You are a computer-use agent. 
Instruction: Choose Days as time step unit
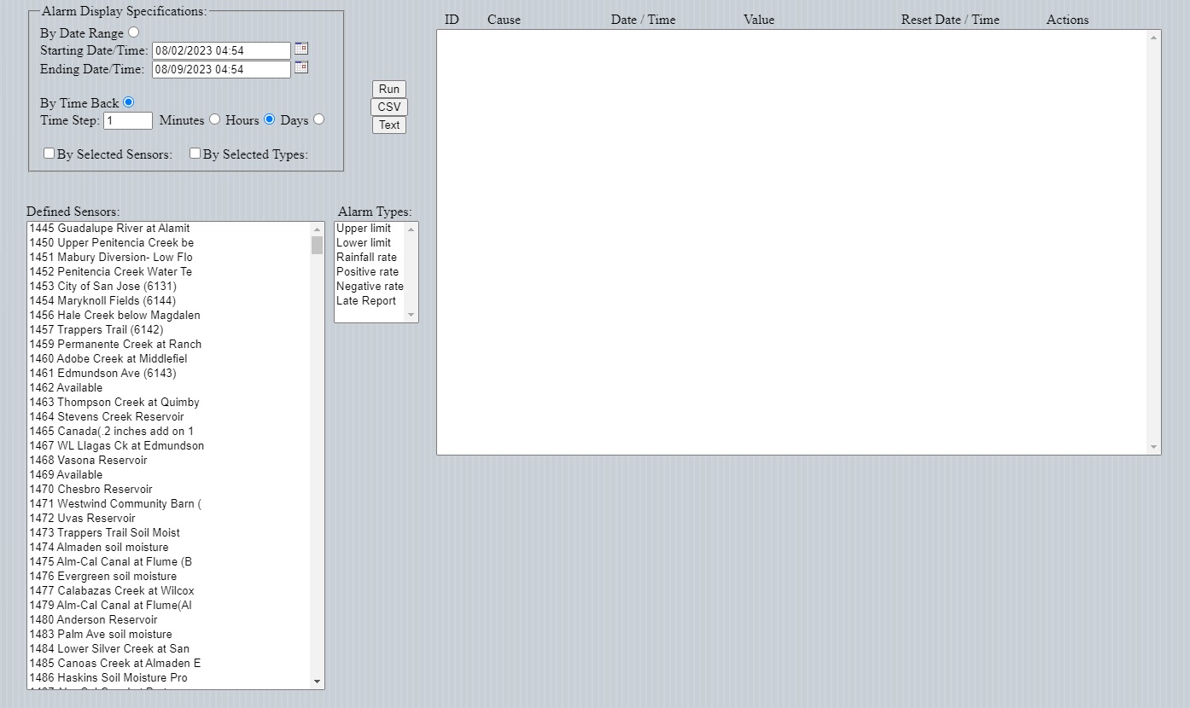pyautogui.click(x=319, y=119)
